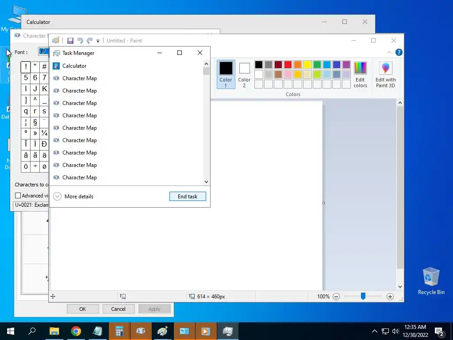453x340 pixels.
Task: Open Customize Quick Access Toolbar dropdown in Paint
Action: [x=98, y=41]
